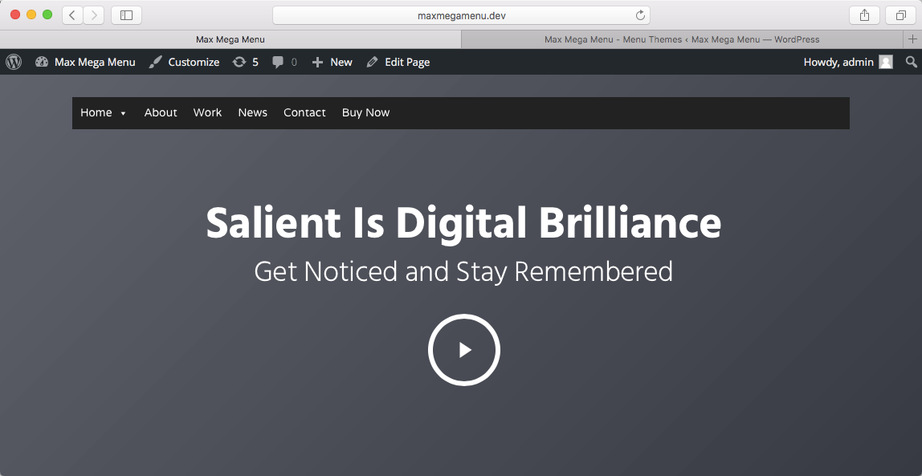Click the Get Noticed and Stay Remembered subtitle
922x476 pixels.
464,271
